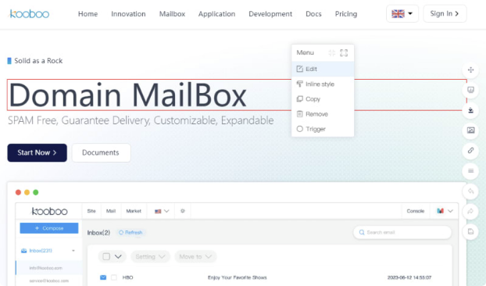
Task: Click Refresh next to Inbox(2)
Action: click(x=130, y=232)
